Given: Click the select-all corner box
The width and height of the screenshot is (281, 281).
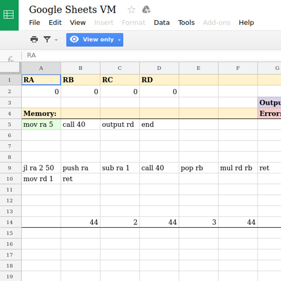Looking at the screenshot, I should point(10,68).
